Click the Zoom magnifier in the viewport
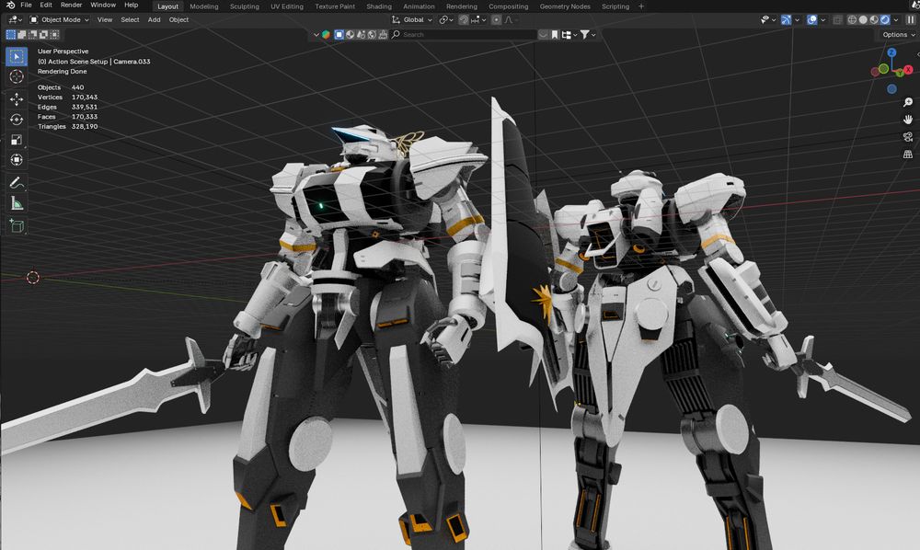This screenshot has height=550, width=920. coord(908,102)
